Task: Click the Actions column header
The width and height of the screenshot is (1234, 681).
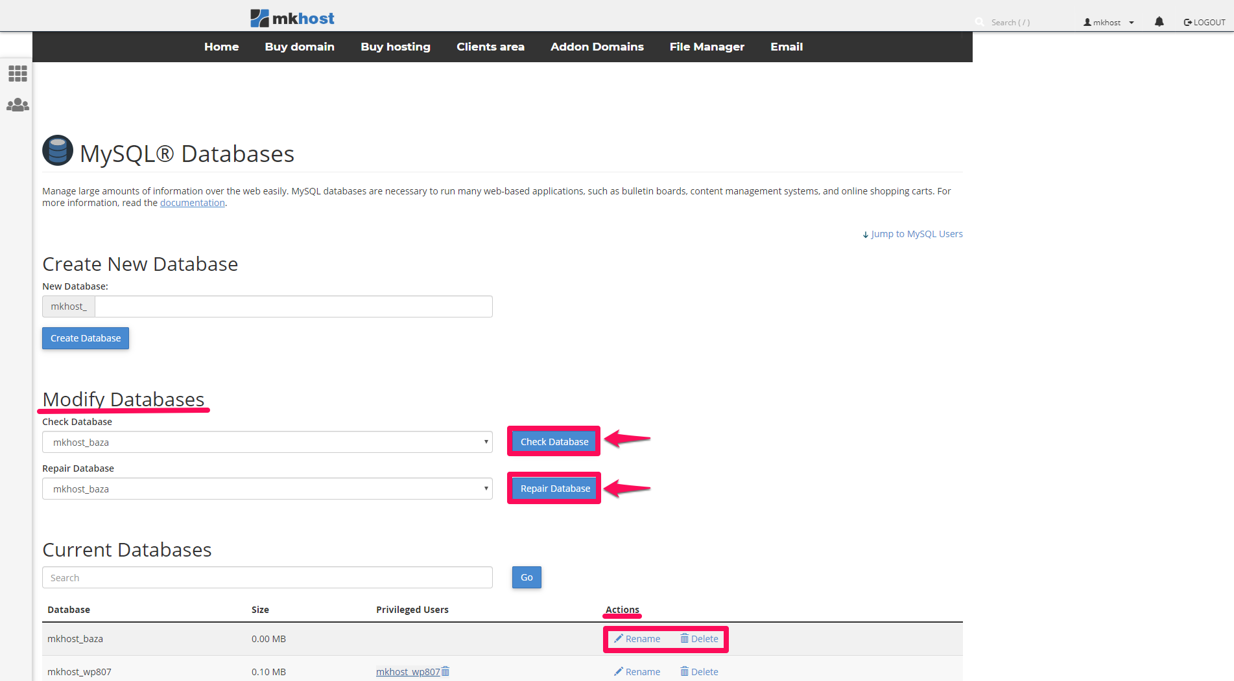Action: 623,610
